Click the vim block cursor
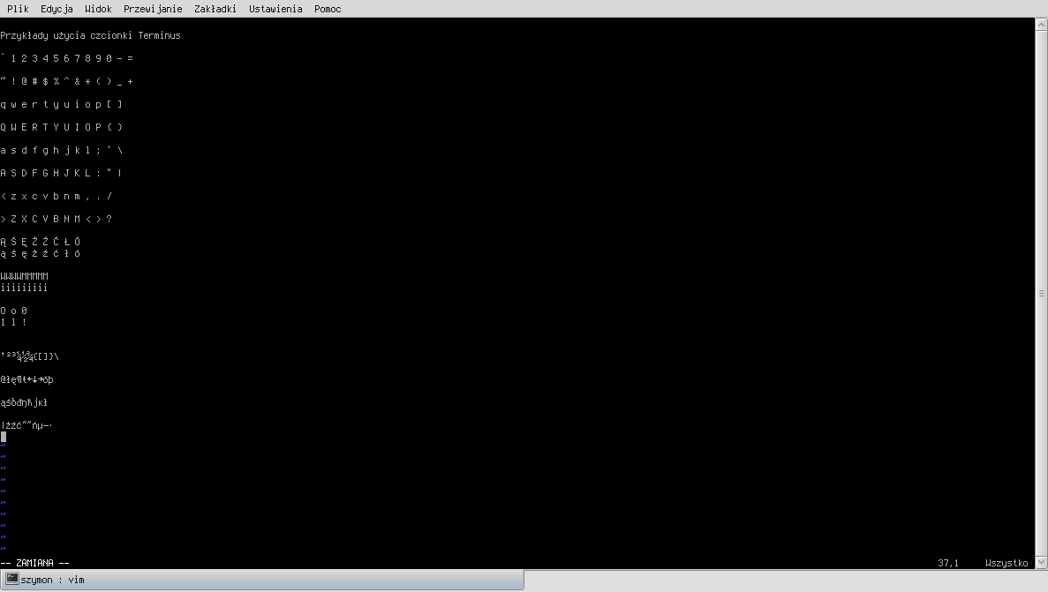Screen dimensions: 1048x592 (x=4, y=437)
